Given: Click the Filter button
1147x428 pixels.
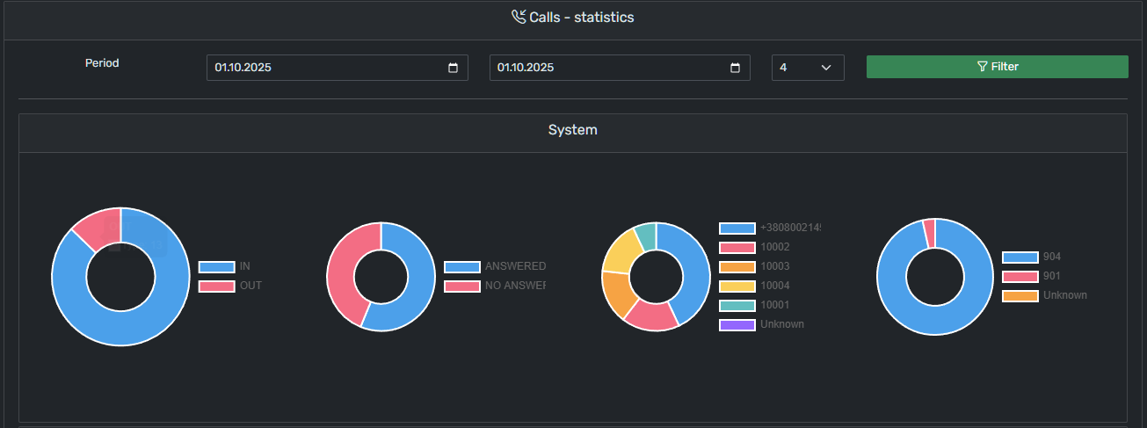Looking at the screenshot, I should pyautogui.click(x=997, y=67).
